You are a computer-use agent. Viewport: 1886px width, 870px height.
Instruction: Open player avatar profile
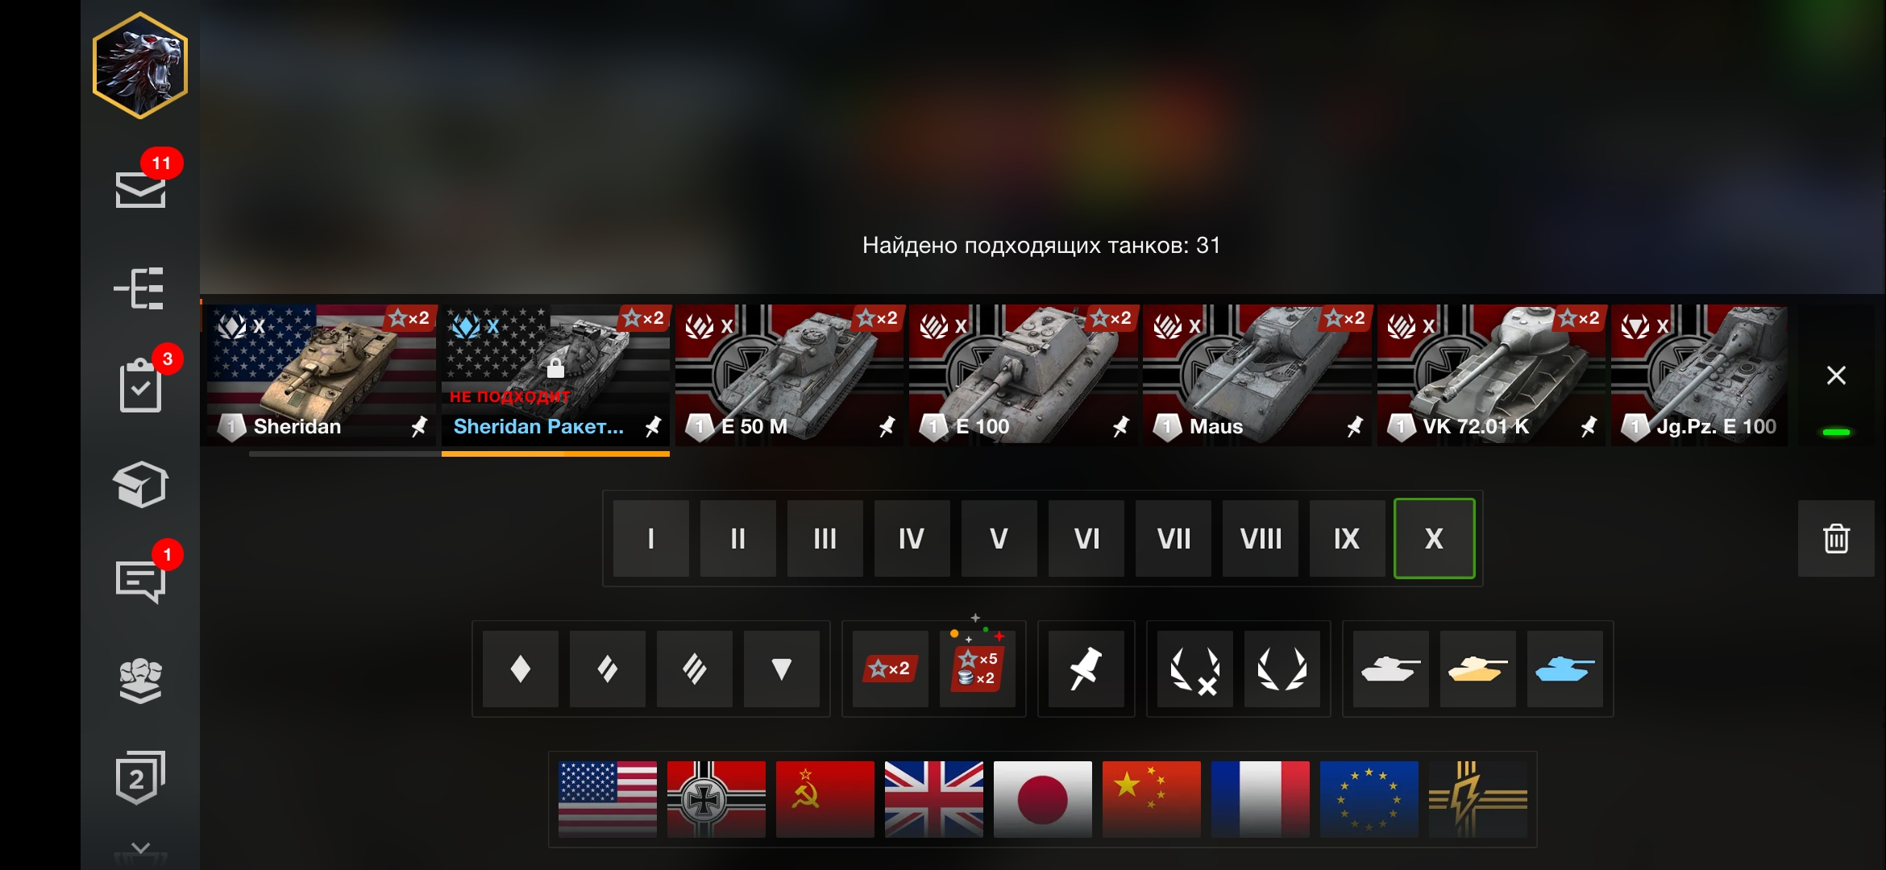tap(140, 66)
